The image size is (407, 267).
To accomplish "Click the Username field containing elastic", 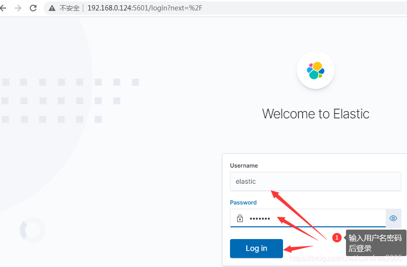I will coord(315,181).
